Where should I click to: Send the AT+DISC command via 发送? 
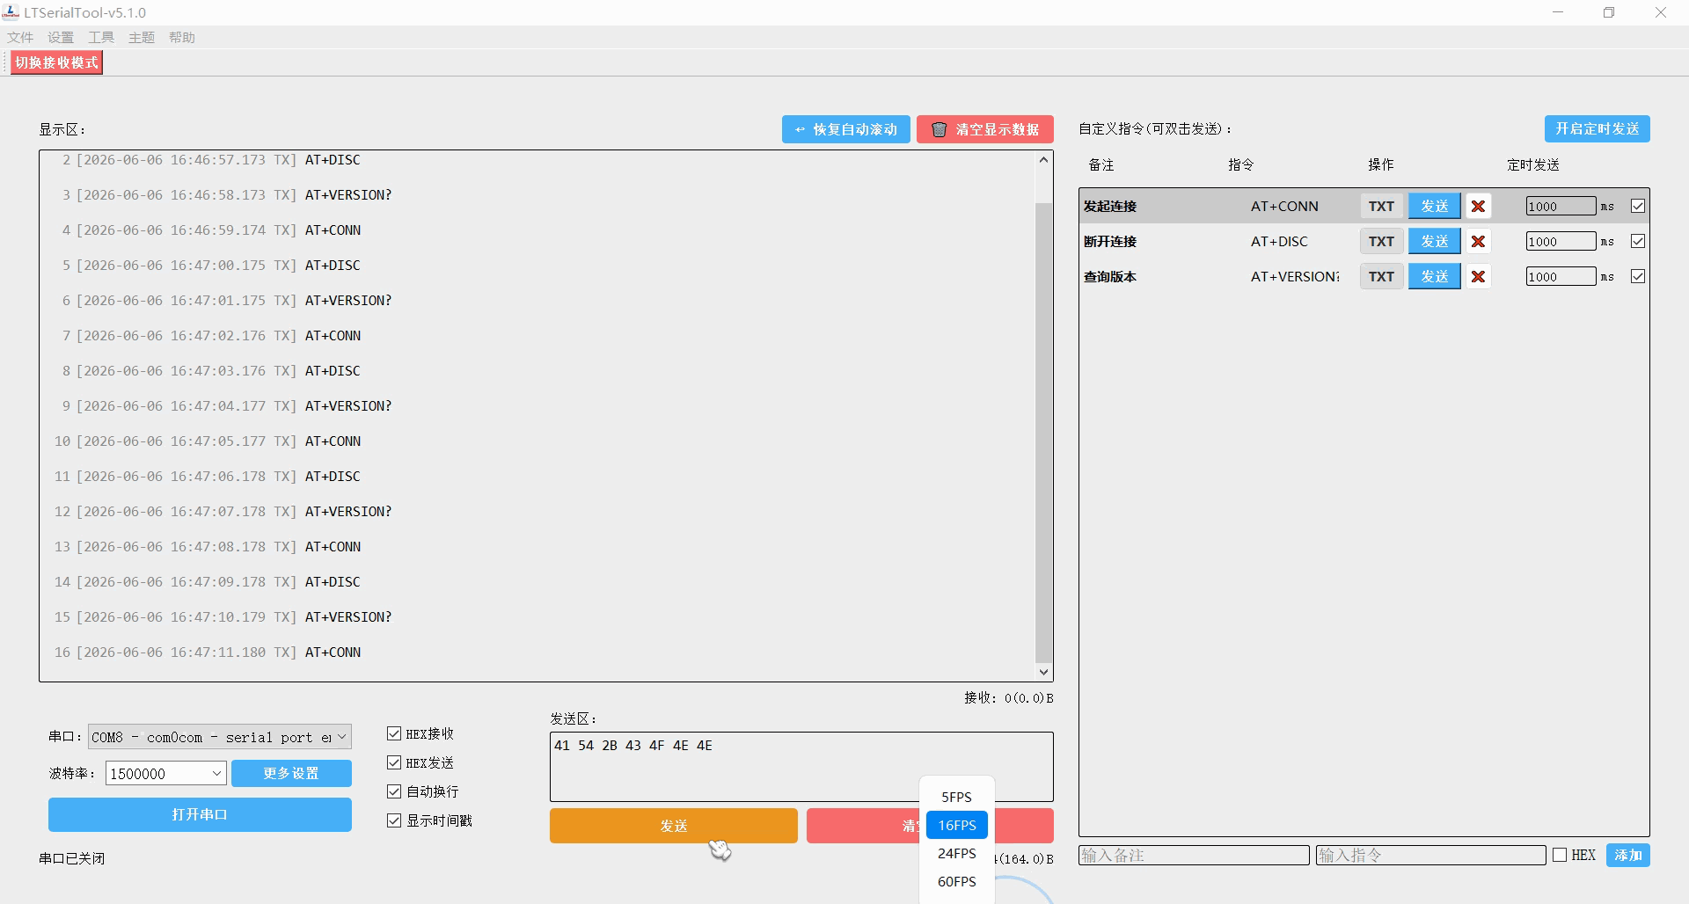coord(1434,241)
